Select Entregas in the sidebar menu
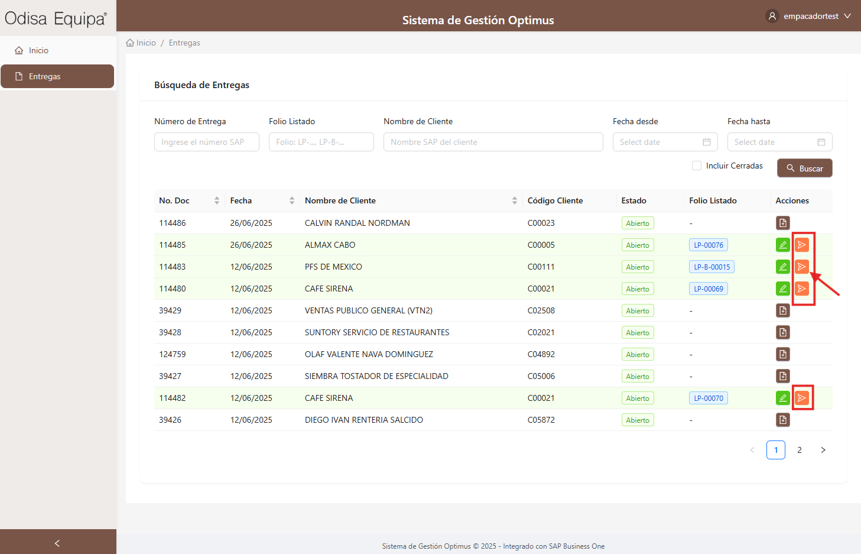The width and height of the screenshot is (861, 554). click(57, 76)
